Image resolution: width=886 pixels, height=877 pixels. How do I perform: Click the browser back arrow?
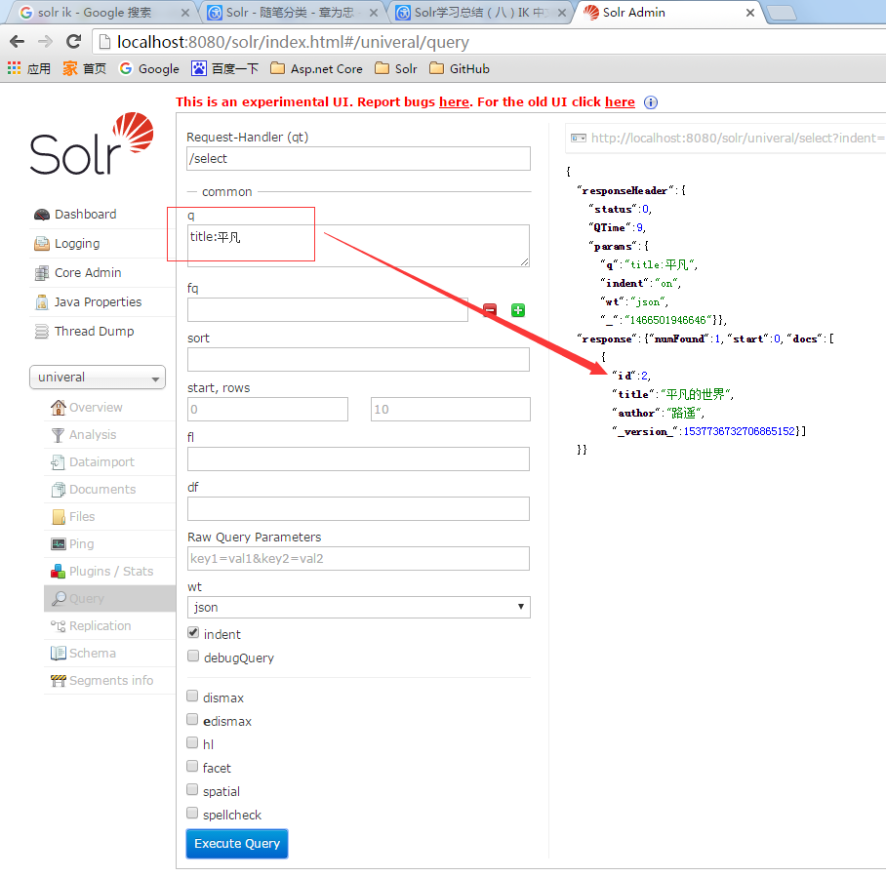pos(18,41)
